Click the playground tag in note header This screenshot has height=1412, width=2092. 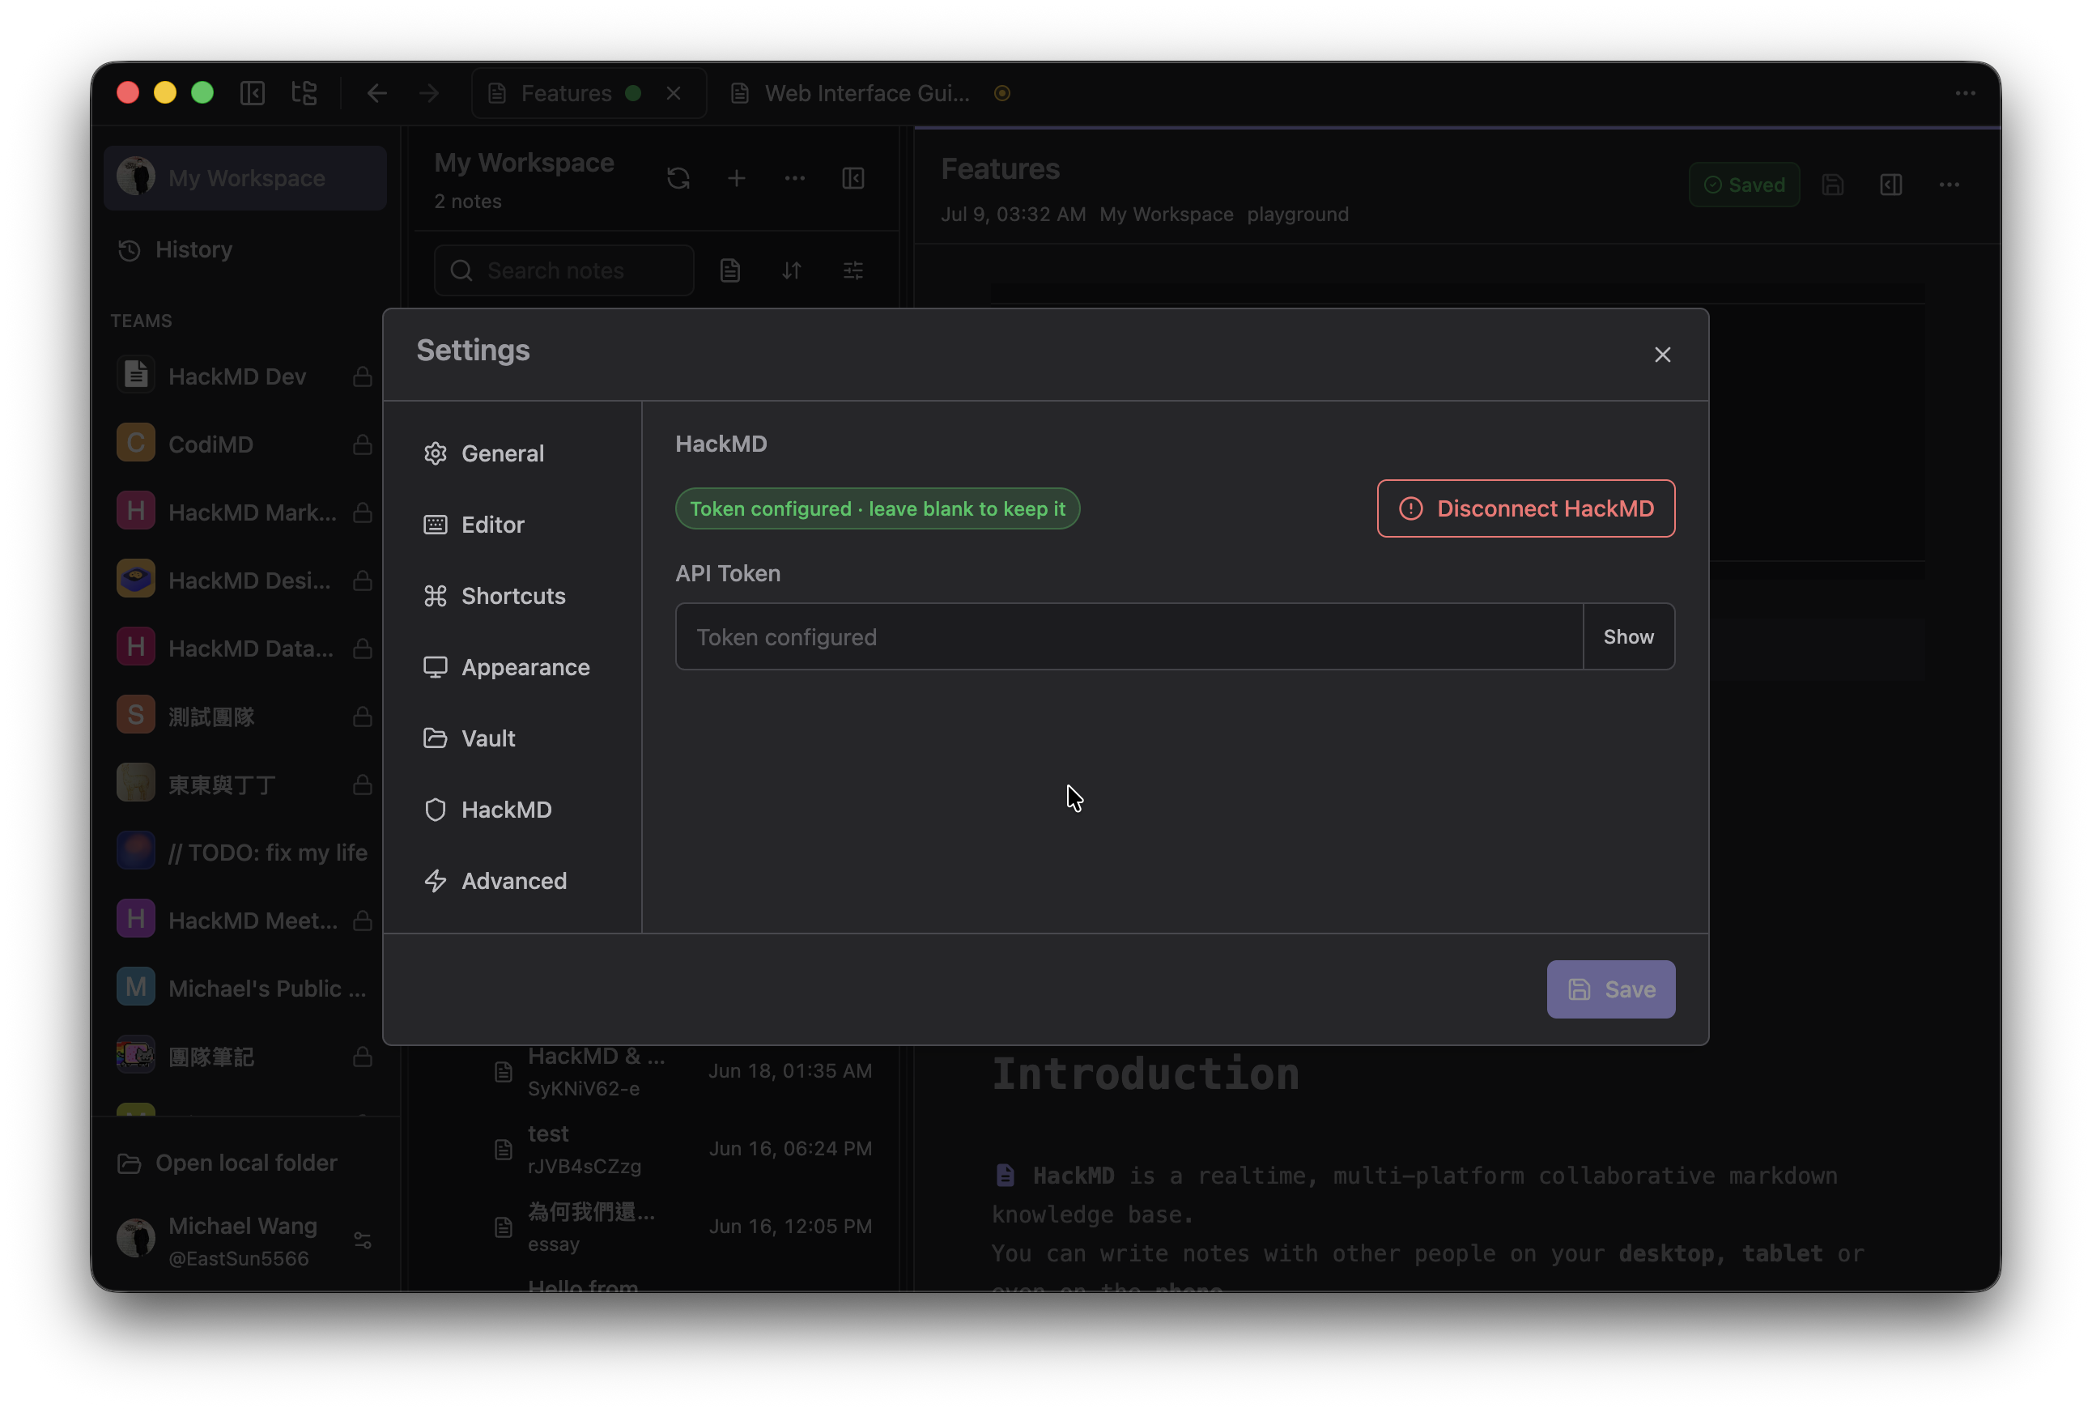(x=1297, y=215)
